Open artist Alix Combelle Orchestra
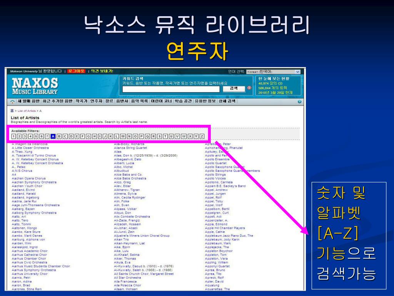This screenshot has width=394, height=296. (132, 217)
